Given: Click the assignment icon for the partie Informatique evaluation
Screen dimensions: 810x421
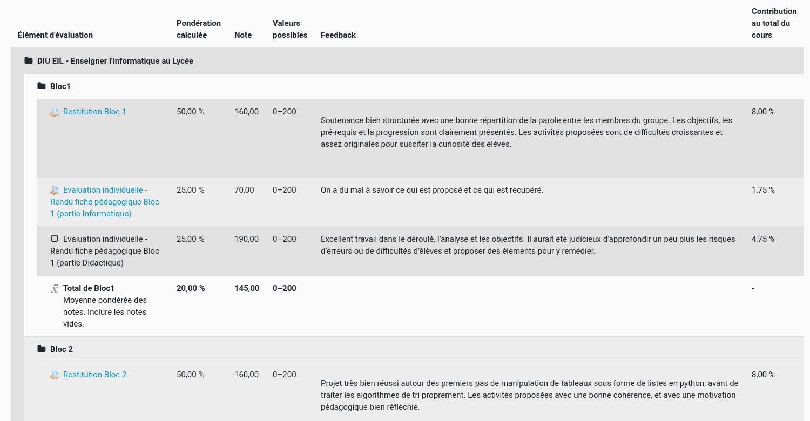Looking at the screenshot, I should [54, 190].
